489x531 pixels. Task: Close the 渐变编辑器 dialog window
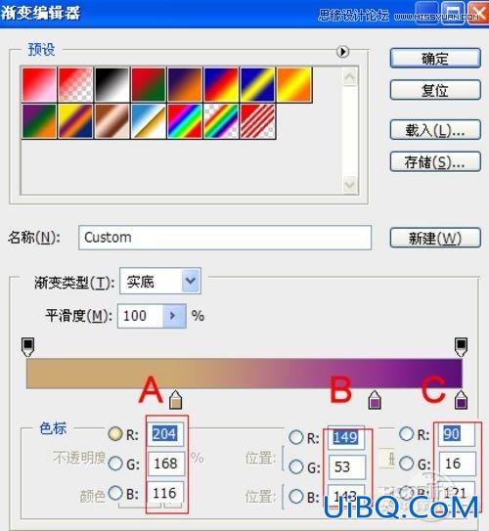[478, 14]
